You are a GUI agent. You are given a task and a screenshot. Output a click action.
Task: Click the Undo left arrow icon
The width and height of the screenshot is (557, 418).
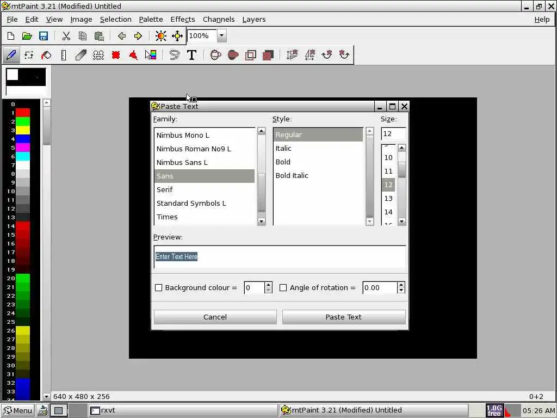pyautogui.click(x=122, y=36)
